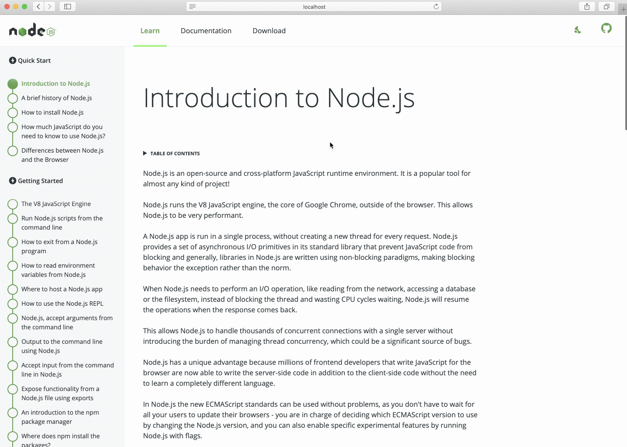The height and width of the screenshot is (447, 627).
Task: Open the Download tab
Action: click(269, 31)
